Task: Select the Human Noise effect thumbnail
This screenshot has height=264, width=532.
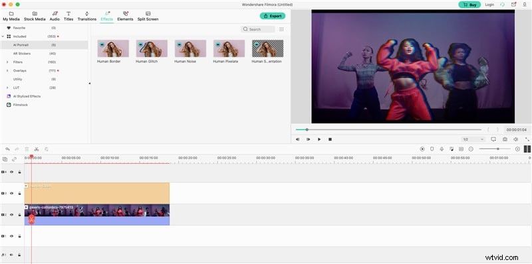Action: click(x=190, y=48)
